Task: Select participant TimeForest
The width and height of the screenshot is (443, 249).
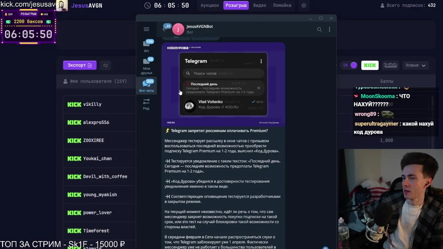Action: click(x=96, y=231)
